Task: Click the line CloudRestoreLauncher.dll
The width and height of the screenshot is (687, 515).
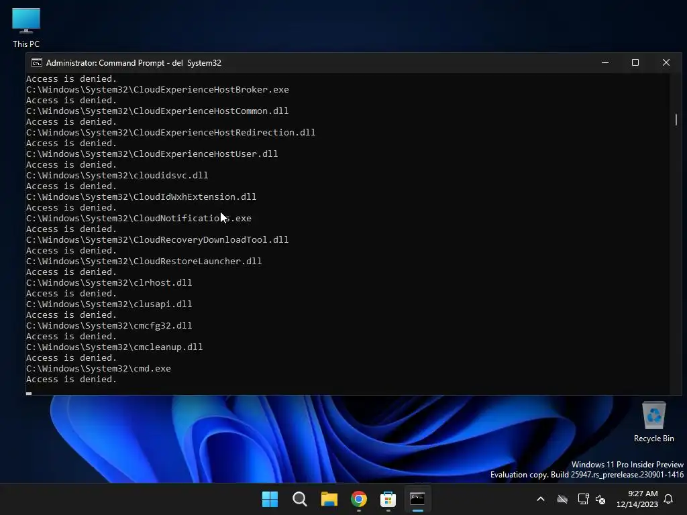Action: [144, 261]
